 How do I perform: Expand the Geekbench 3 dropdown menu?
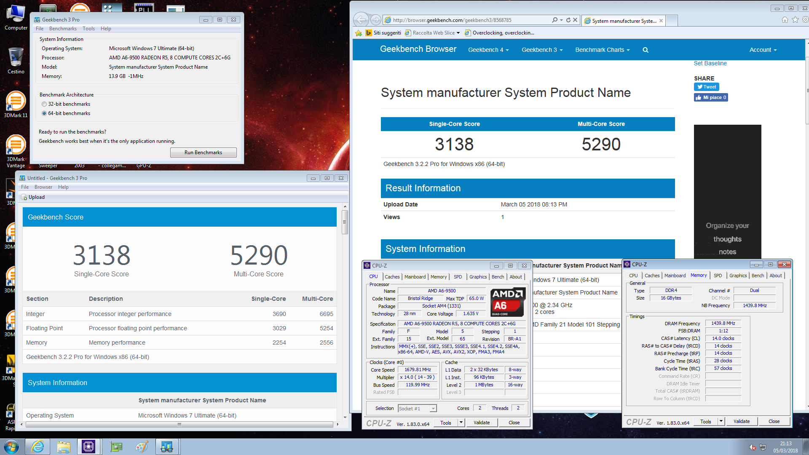point(542,50)
